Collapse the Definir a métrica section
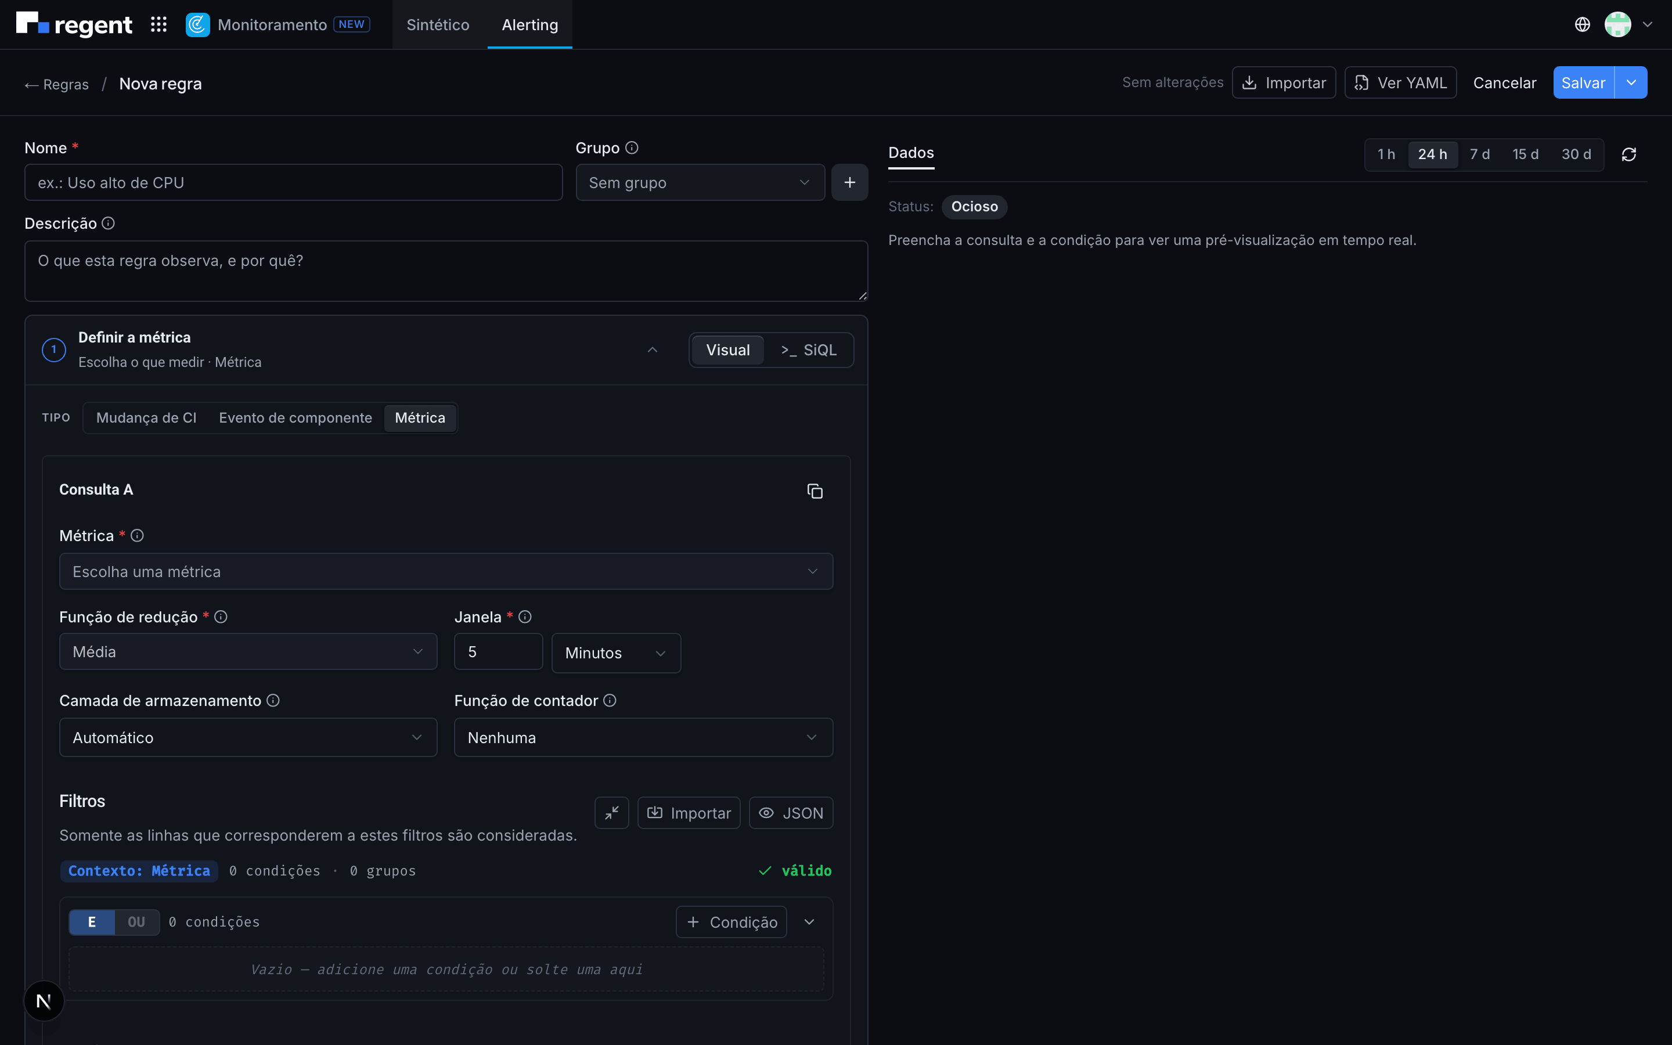 pos(652,351)
